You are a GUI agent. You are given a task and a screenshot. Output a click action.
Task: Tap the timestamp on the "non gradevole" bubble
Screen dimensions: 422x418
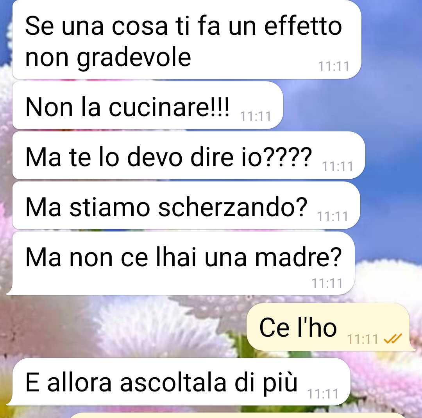pyautogui.click(x=333, y=66)
